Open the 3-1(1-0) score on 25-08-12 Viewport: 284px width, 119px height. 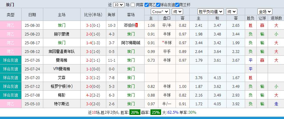[x=93, y=51]
